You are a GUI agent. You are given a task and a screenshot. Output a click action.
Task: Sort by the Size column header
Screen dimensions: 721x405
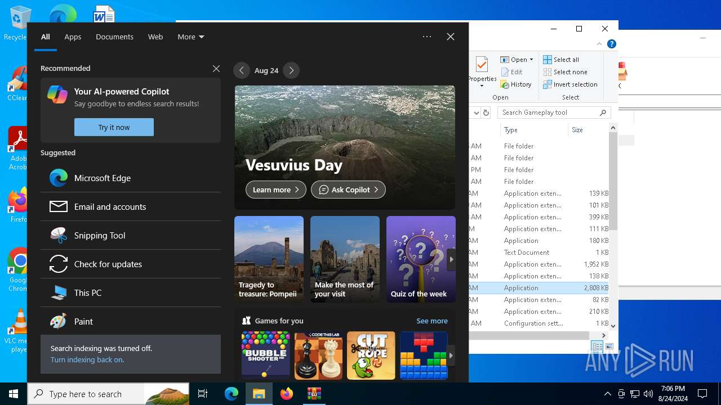589,130
